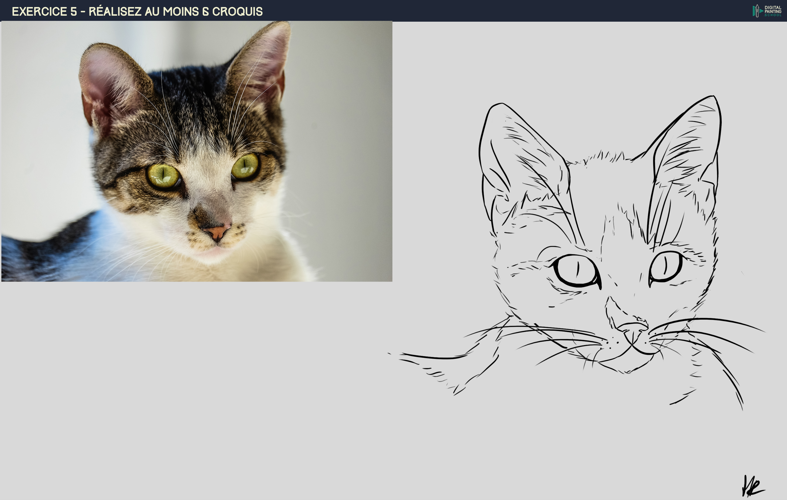This screenshot has width=787, height=500.
Task: Click the Digital Painting School pen logo icon
Action: click(757, 11)
